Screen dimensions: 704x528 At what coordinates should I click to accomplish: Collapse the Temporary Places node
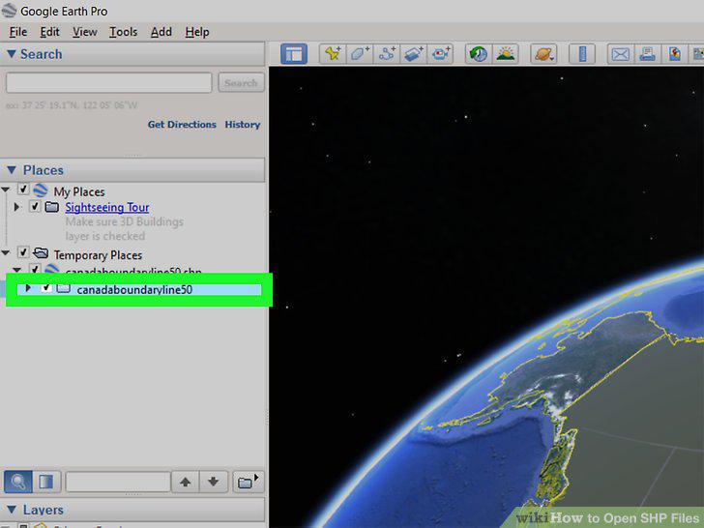(x=6, y=252)
